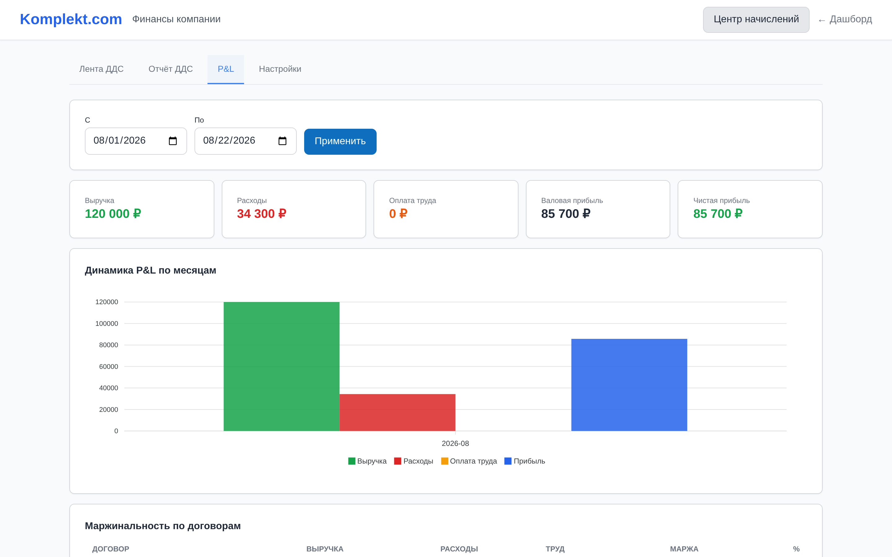Click the Оплата труда value 0 ₽

click(x=398, y=214)
